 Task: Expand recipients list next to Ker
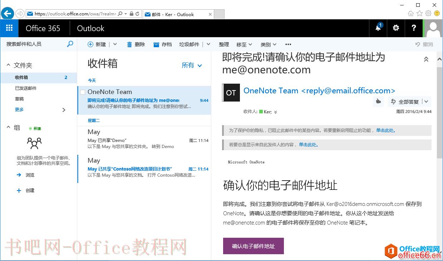point(275,112)
